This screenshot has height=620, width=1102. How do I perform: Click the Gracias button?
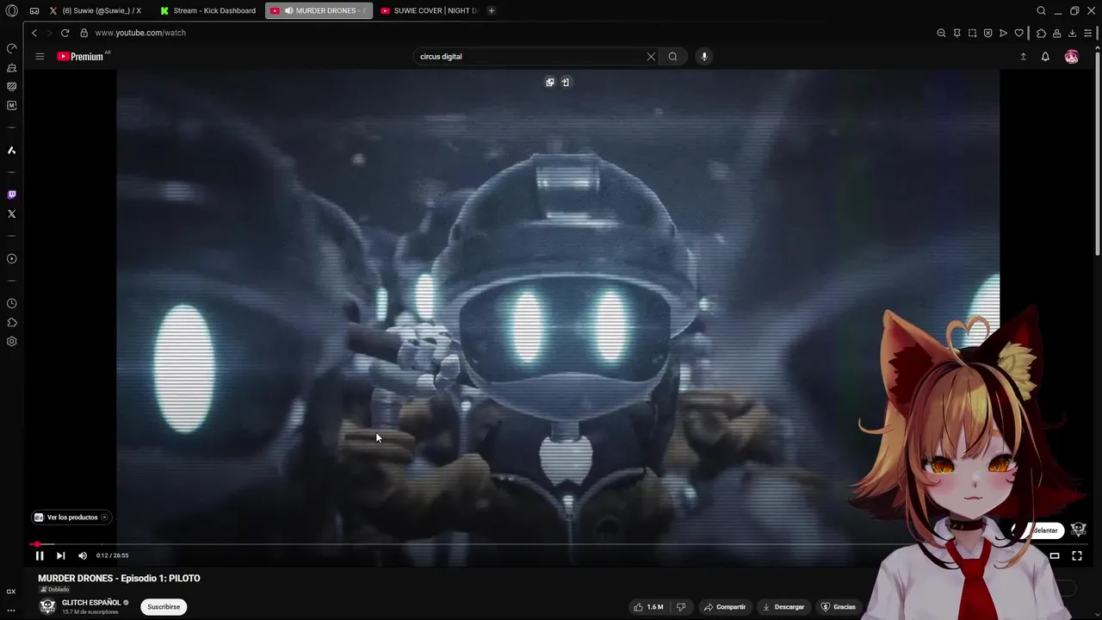pos(839,607)
